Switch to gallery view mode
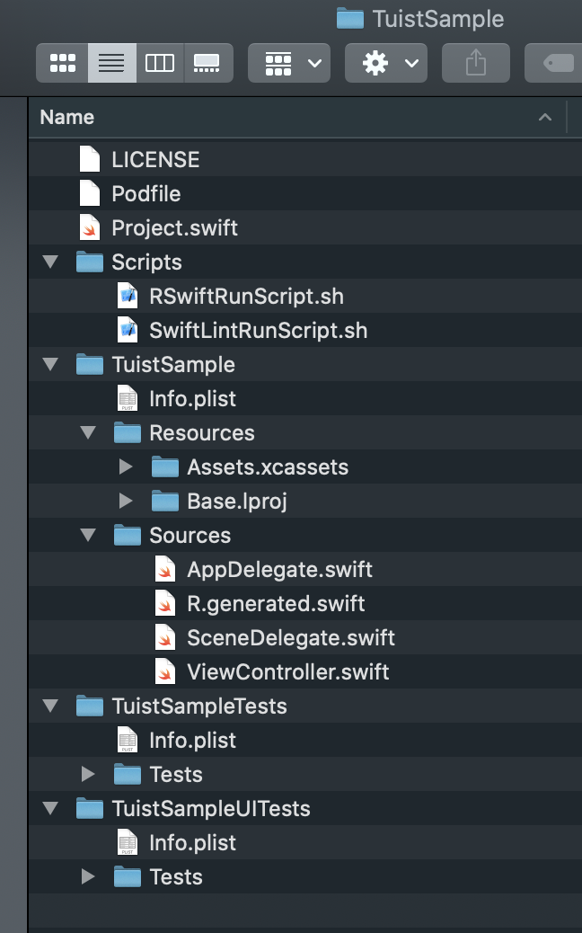 (x=208, y=63)
